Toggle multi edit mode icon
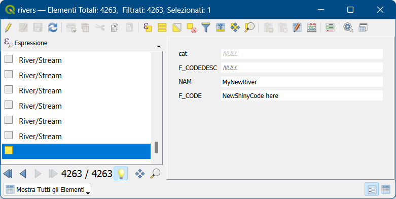 pos(23,27)
